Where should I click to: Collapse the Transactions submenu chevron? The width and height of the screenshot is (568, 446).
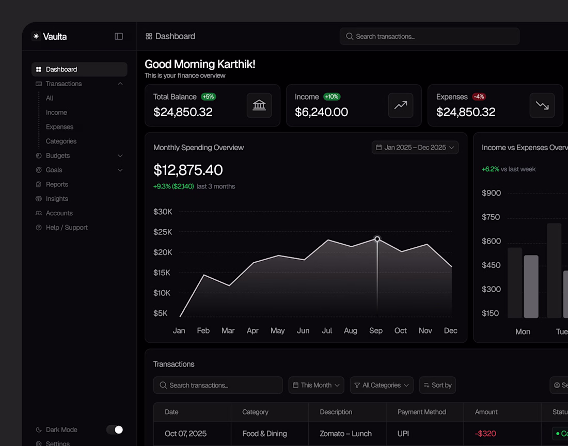pyautogui.click(x=120, y=84)
